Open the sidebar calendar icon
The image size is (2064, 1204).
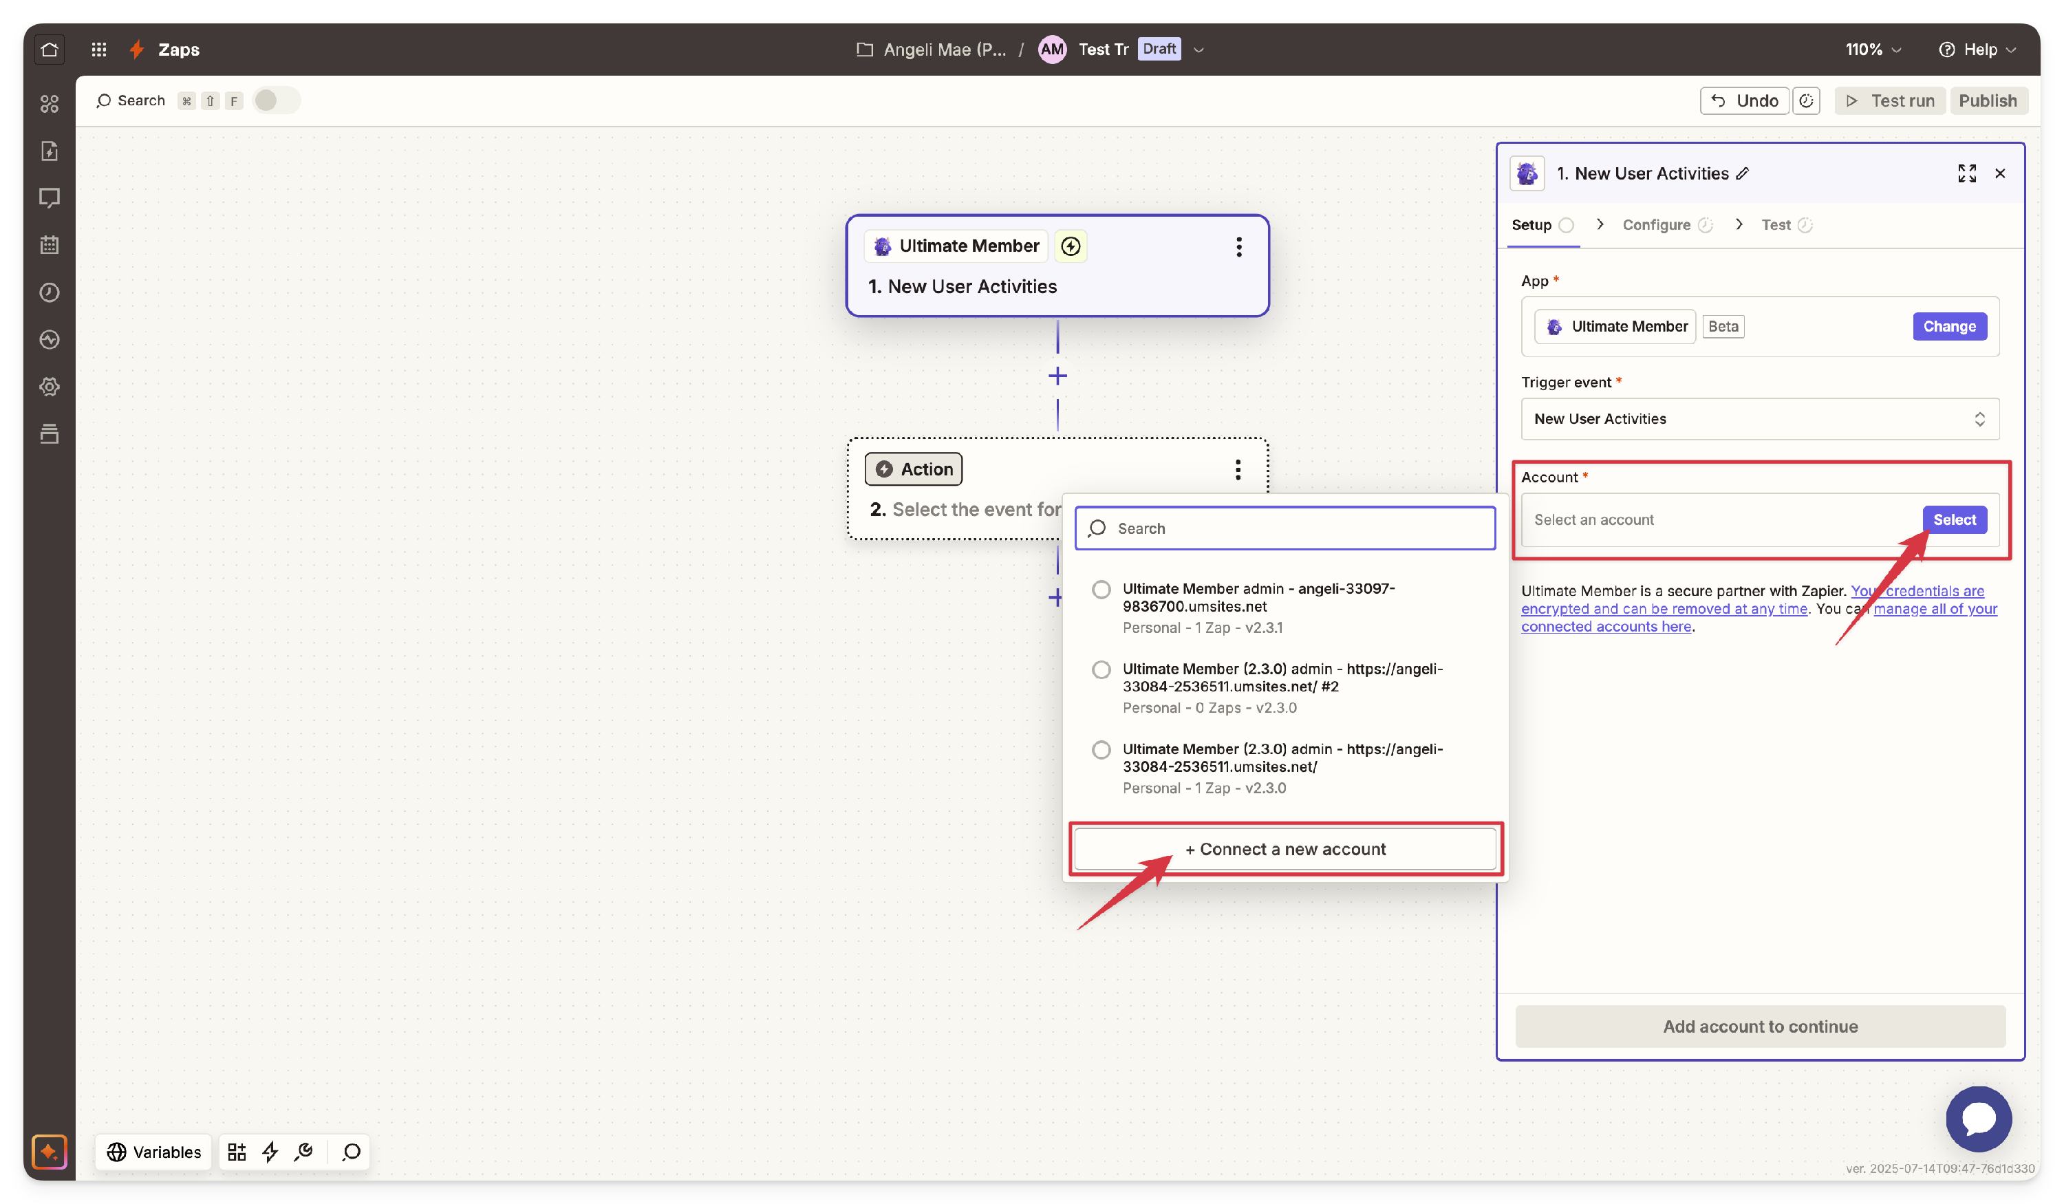(49, 245)
